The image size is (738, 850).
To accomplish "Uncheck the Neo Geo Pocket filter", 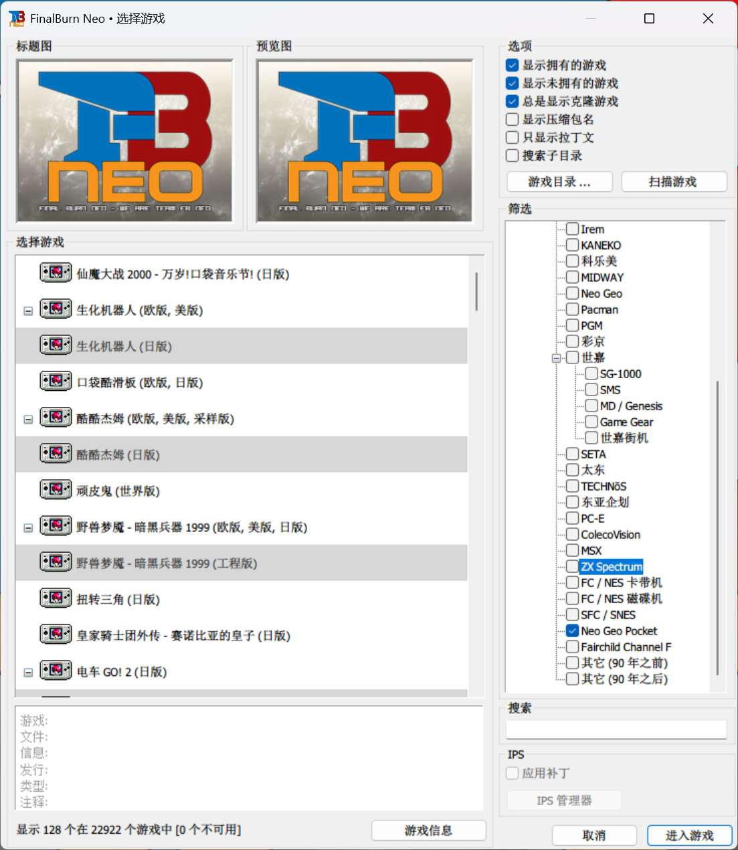I will pyautogui.click(x=573, y=630).
